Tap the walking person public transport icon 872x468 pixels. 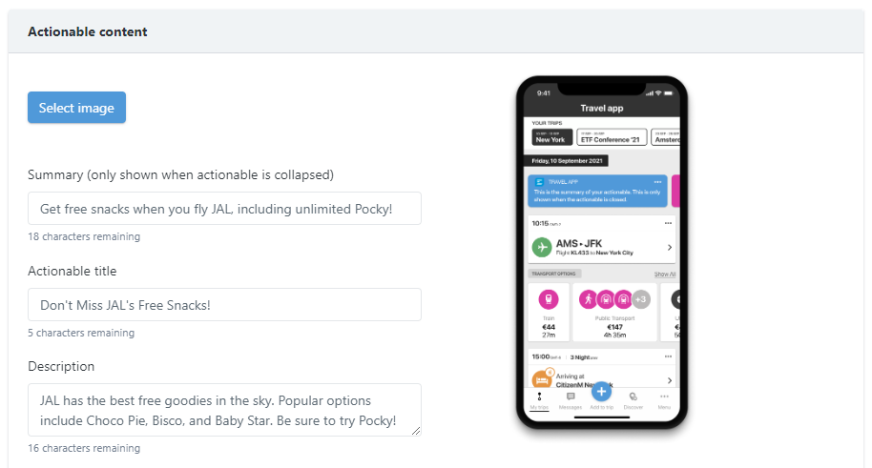588,298
